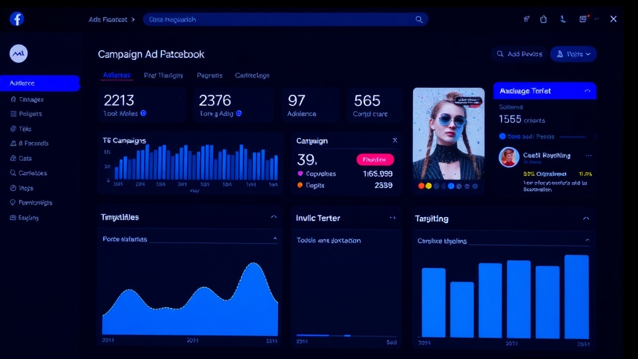The image size is (638, 359).
Task: Switch to the Pegrarts tab
Action: click(x=209, y=75)
